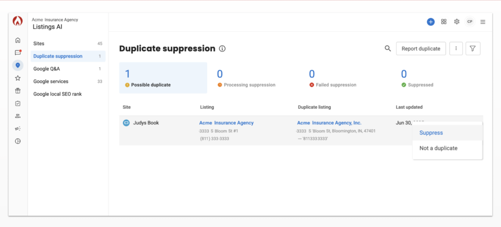Click the Duplicate suppression page heading
Image resolution: width=501 pixels, height=227 pixels.
[167, 48]
